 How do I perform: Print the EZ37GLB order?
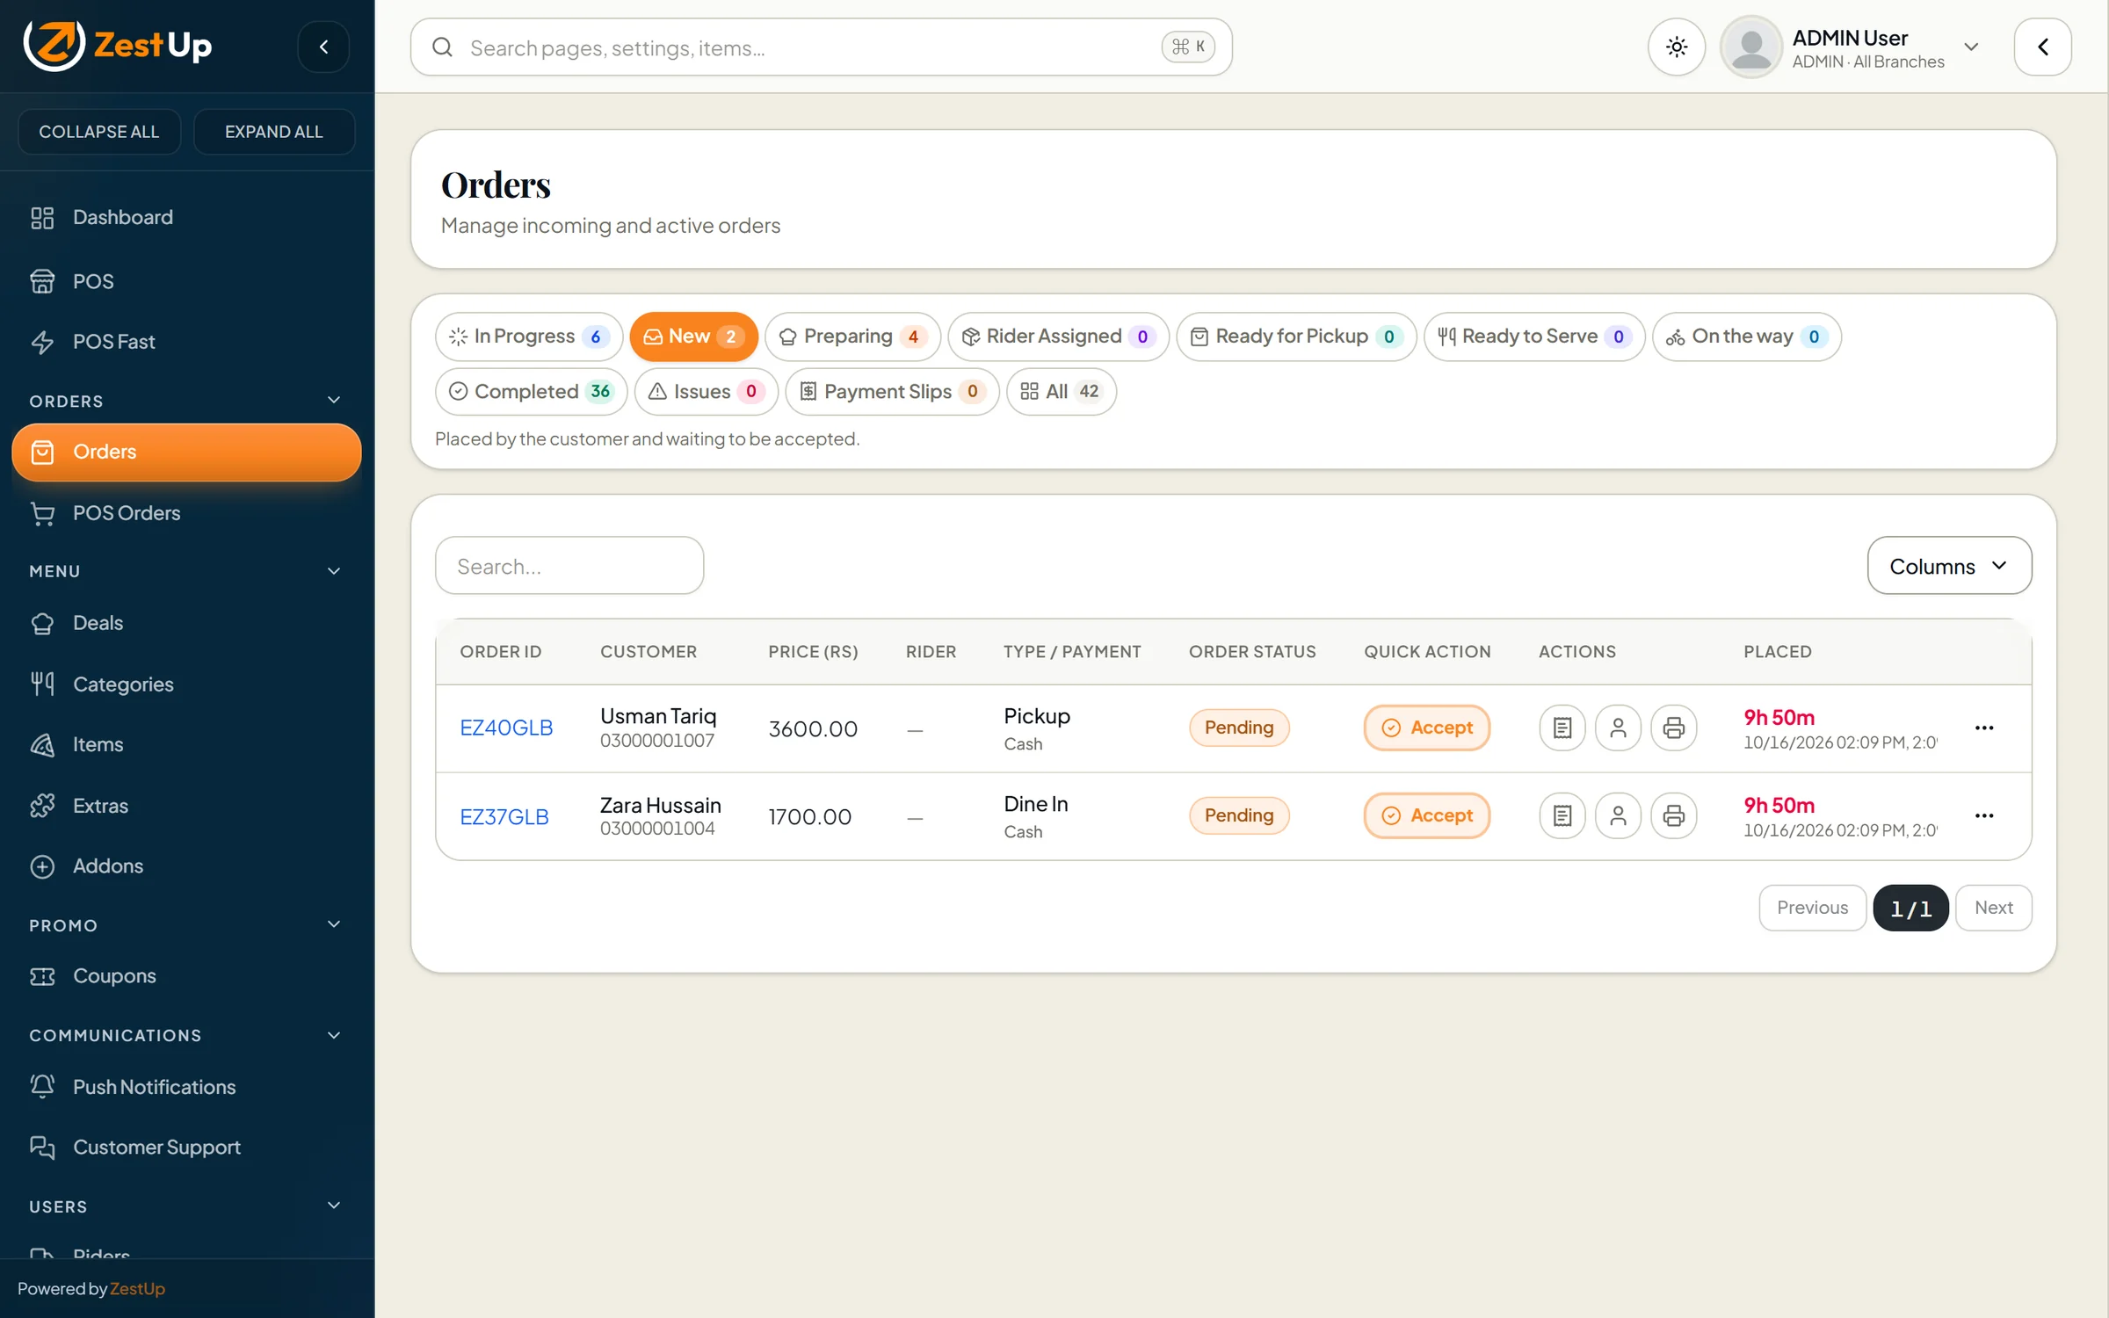pyautogui.click(x=1673, y=815)
